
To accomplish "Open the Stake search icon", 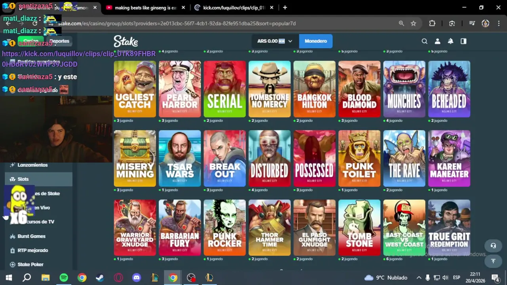I will [x=424, y=41].
